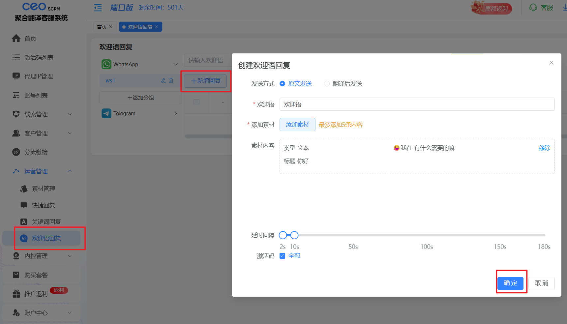
Task: Click the edit pencil icon for ws1
Action: tap(163, 81)
